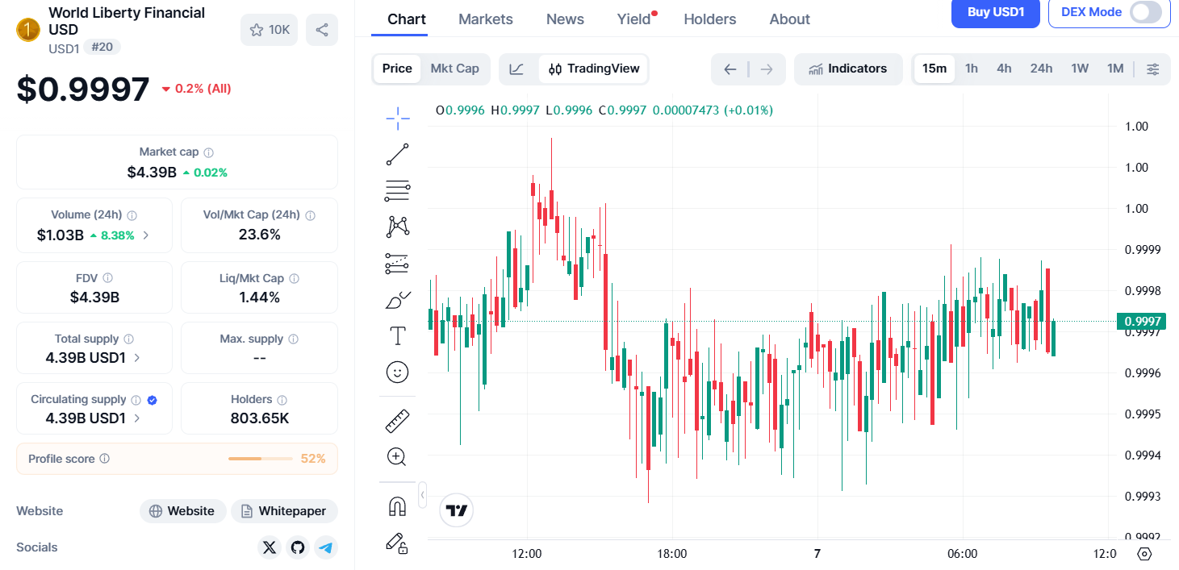Select the trend line drawing tool
The width and height of the screenshot is (1179, 570).
tap(397, 154)
